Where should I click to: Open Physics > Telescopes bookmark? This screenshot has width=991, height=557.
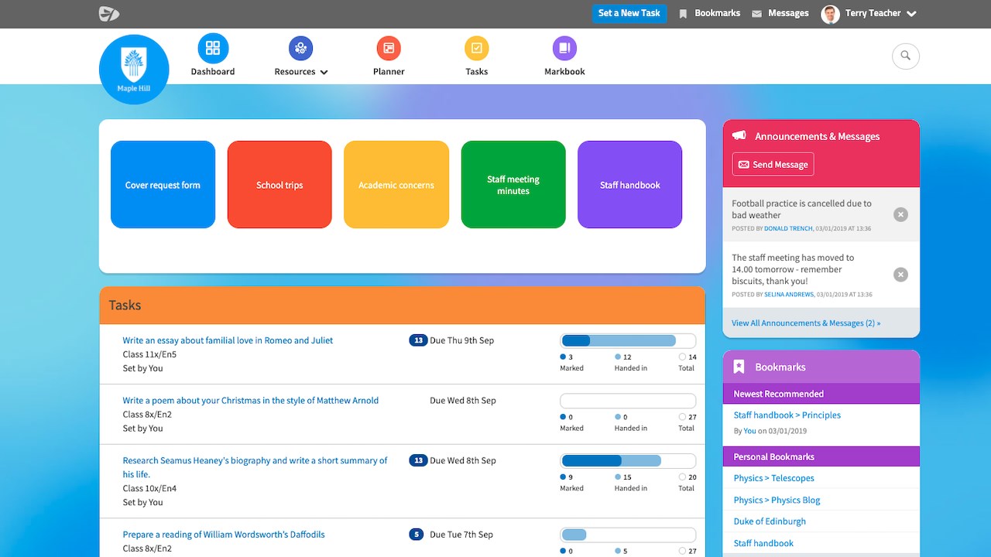pyautogui.click(x=774, y=478)
